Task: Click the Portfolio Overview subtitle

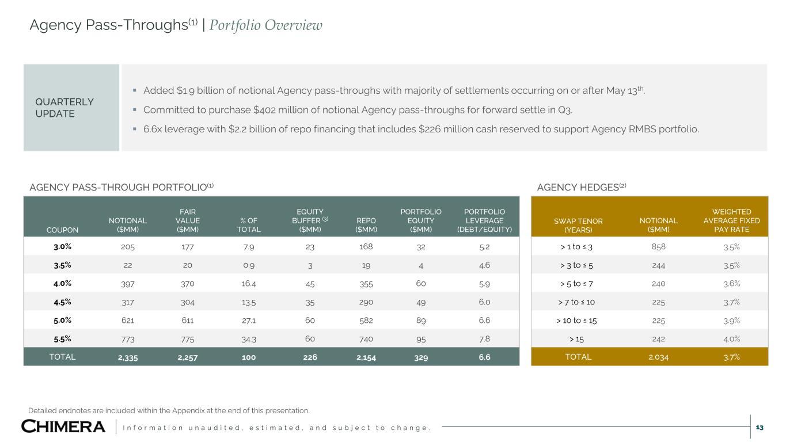Action: [x=265, y=25]
